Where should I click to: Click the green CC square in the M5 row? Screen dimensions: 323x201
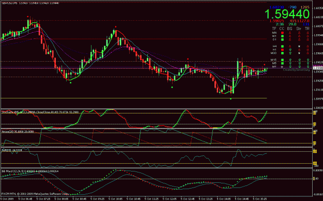pos(282,63)
